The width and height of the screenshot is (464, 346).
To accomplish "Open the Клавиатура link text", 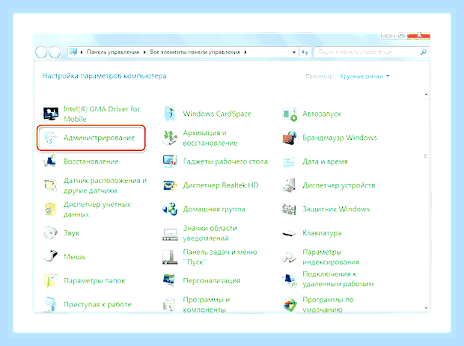I will point(322,233).
